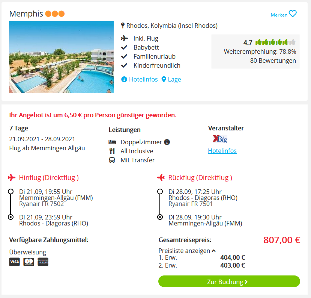Image resolution: width=311 pixels, height=298 pixels.
Task: Click the Visa card icon
Action: pyautogui.click(x=15, y=262)
